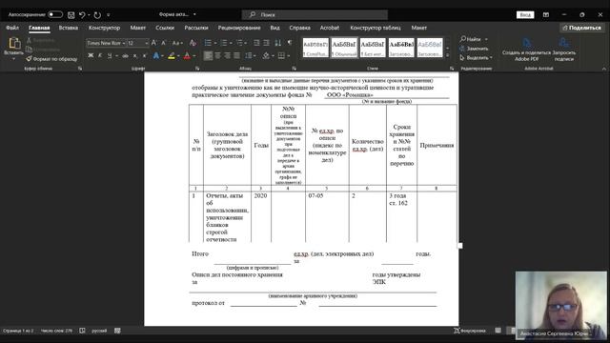Click the bulleted list icon
This screenshot has width=610, height=343.
click(208, 43)
